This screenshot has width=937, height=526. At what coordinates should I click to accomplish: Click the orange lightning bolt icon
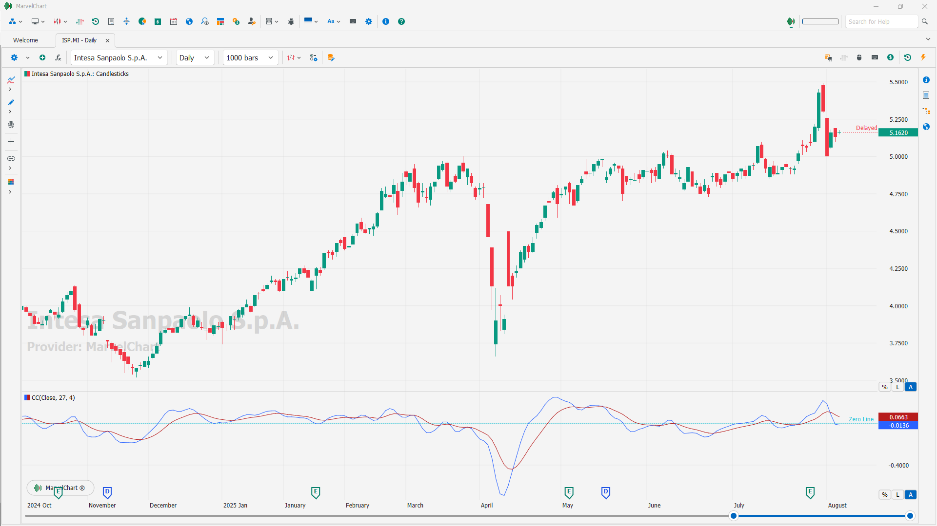923,57
